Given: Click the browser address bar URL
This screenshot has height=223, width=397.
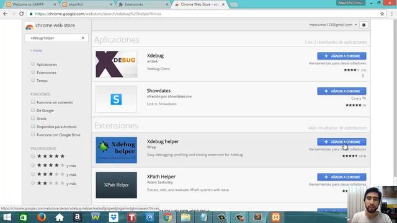Looking at the screenshot, I should (x=98, y=14).
